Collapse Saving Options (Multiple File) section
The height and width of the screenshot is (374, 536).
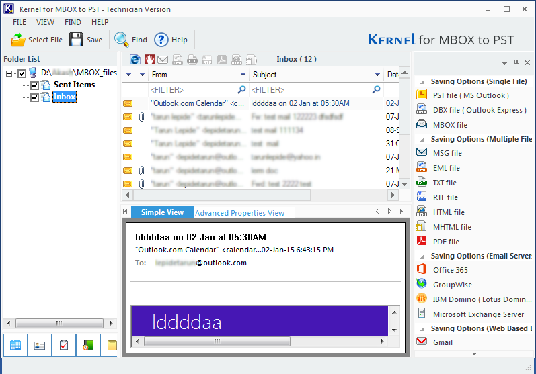422,140
